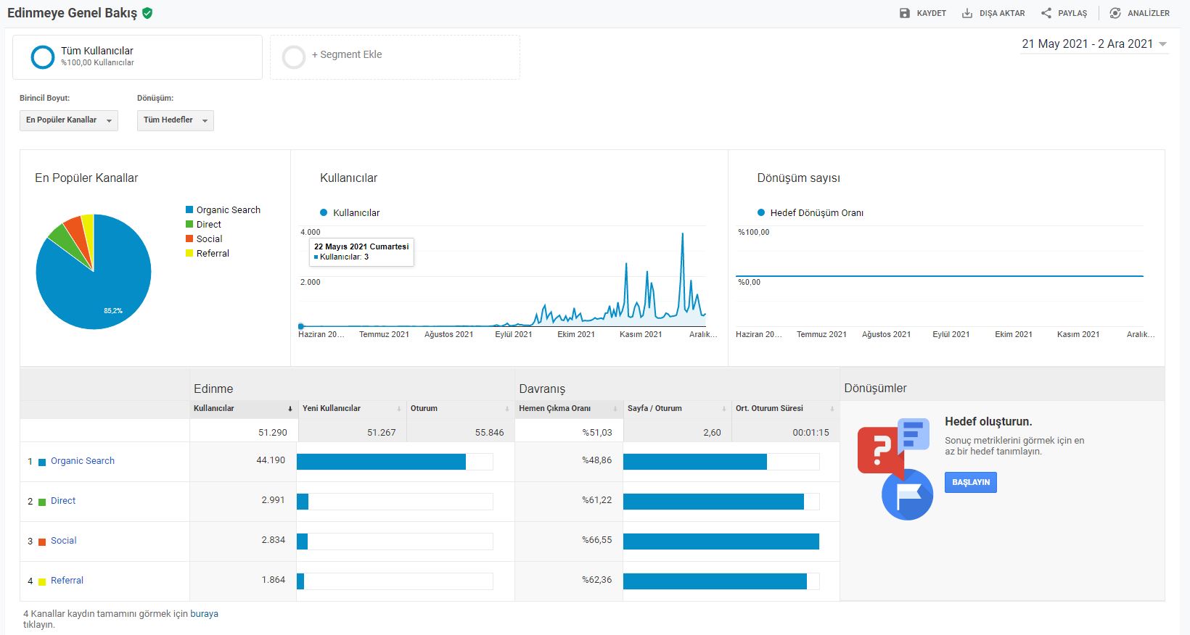Open the date range selector
The width and height of the screenshot is (1190, 635).
coord(1093,44)
